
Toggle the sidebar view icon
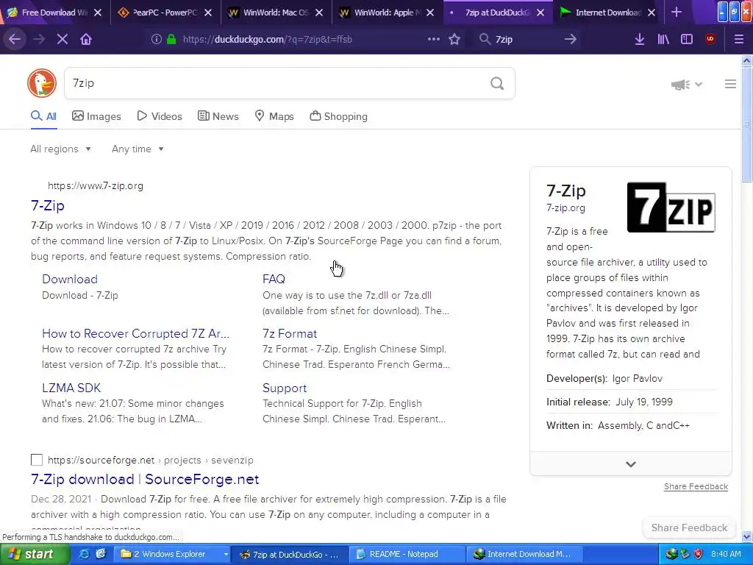687,40
